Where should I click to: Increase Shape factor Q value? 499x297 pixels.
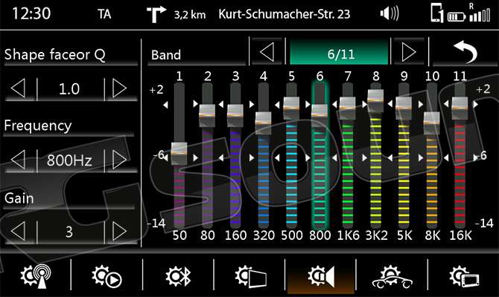[x=120, y=88]
